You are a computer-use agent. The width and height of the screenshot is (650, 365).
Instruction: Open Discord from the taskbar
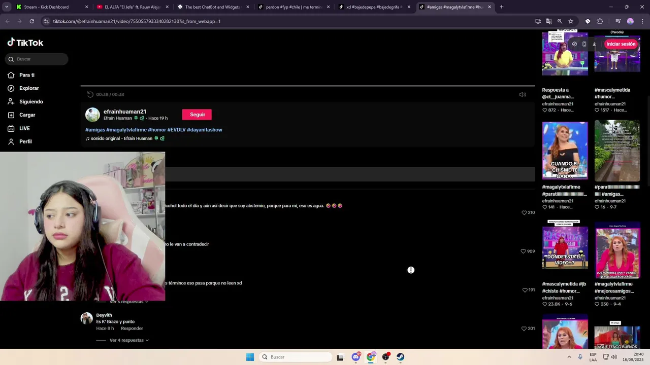tap(356, 357)
